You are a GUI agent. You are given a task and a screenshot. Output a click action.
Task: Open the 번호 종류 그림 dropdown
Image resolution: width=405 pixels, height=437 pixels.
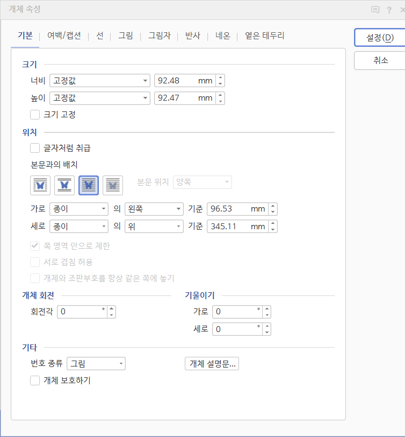tap(96, 364)
